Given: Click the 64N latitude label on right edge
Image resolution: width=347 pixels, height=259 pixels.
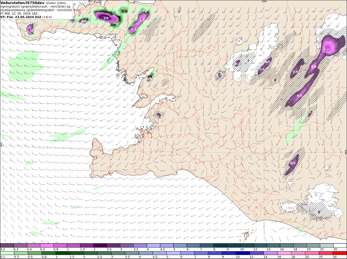Looking at the screenshot, I should (346, 152).
